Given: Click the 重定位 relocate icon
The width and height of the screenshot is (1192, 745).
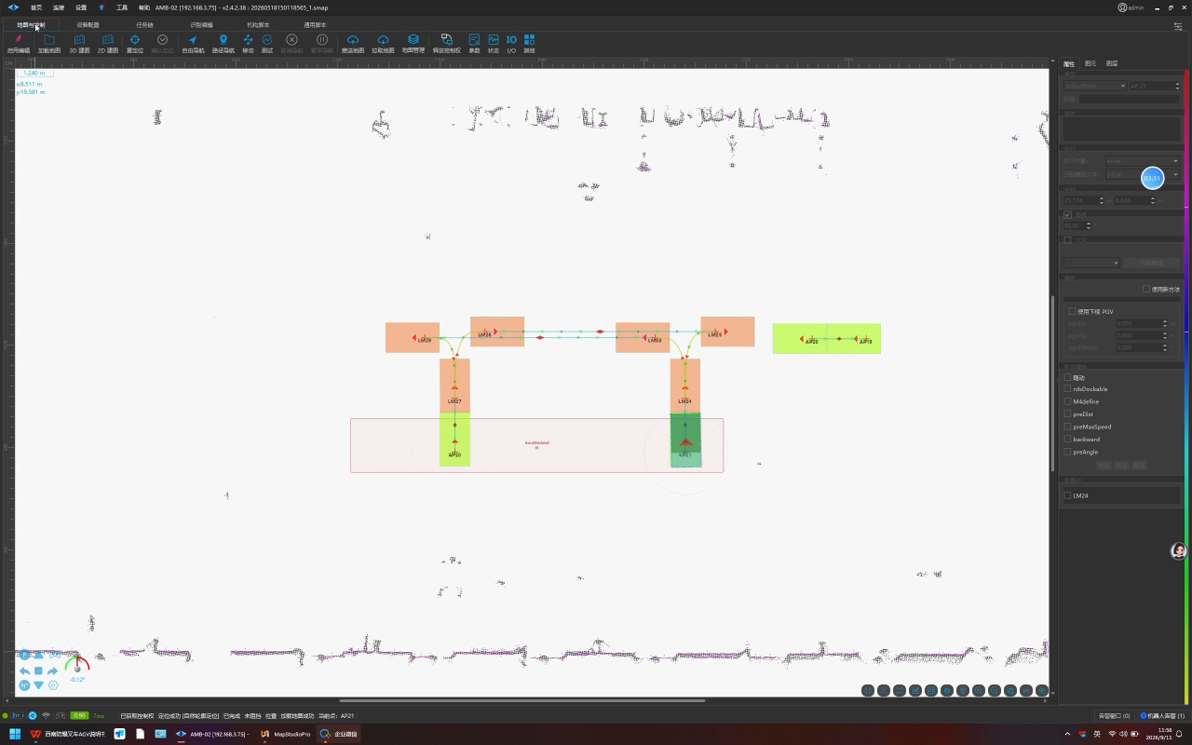Looking at the screenshot, I should point(135,40).
